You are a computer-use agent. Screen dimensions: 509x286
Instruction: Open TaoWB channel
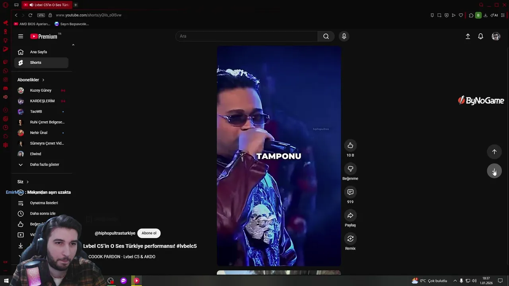[x=41, y=112]
